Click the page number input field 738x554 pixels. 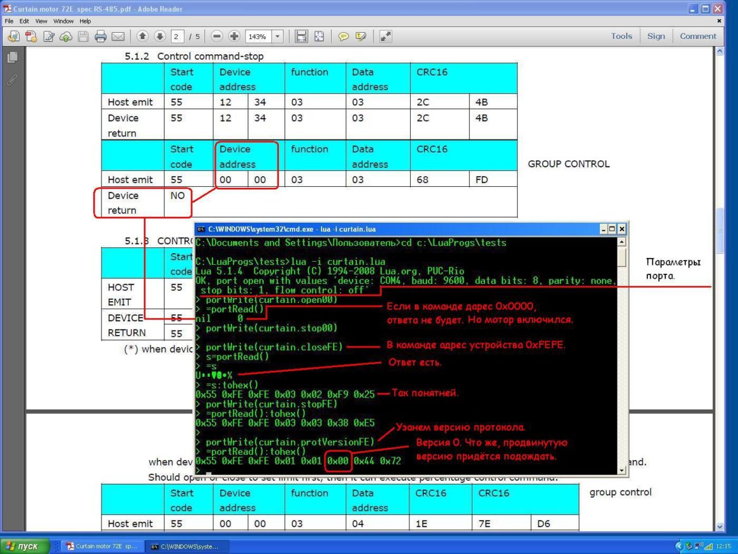pyautogui.click(x=177, y=36)
